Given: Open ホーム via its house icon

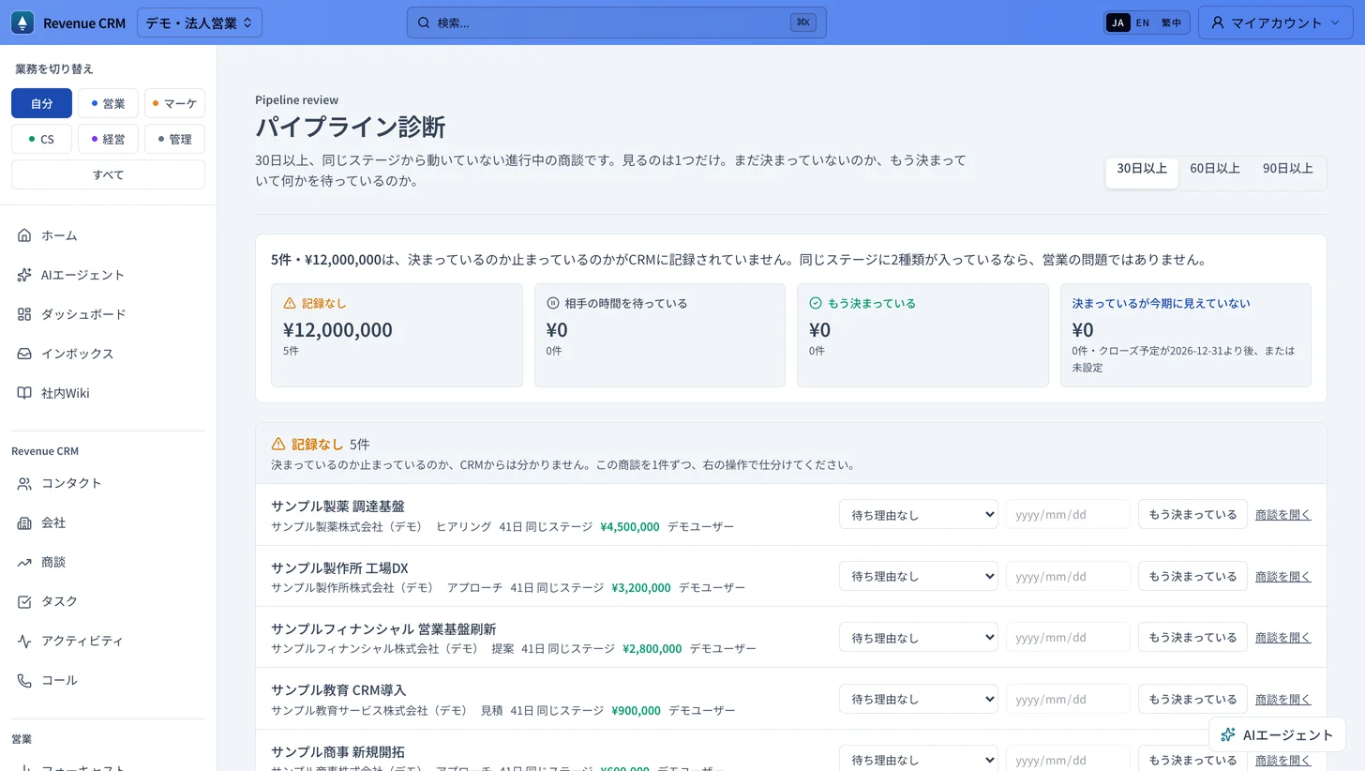Looking at the screenshot, I should coord(24,235).
